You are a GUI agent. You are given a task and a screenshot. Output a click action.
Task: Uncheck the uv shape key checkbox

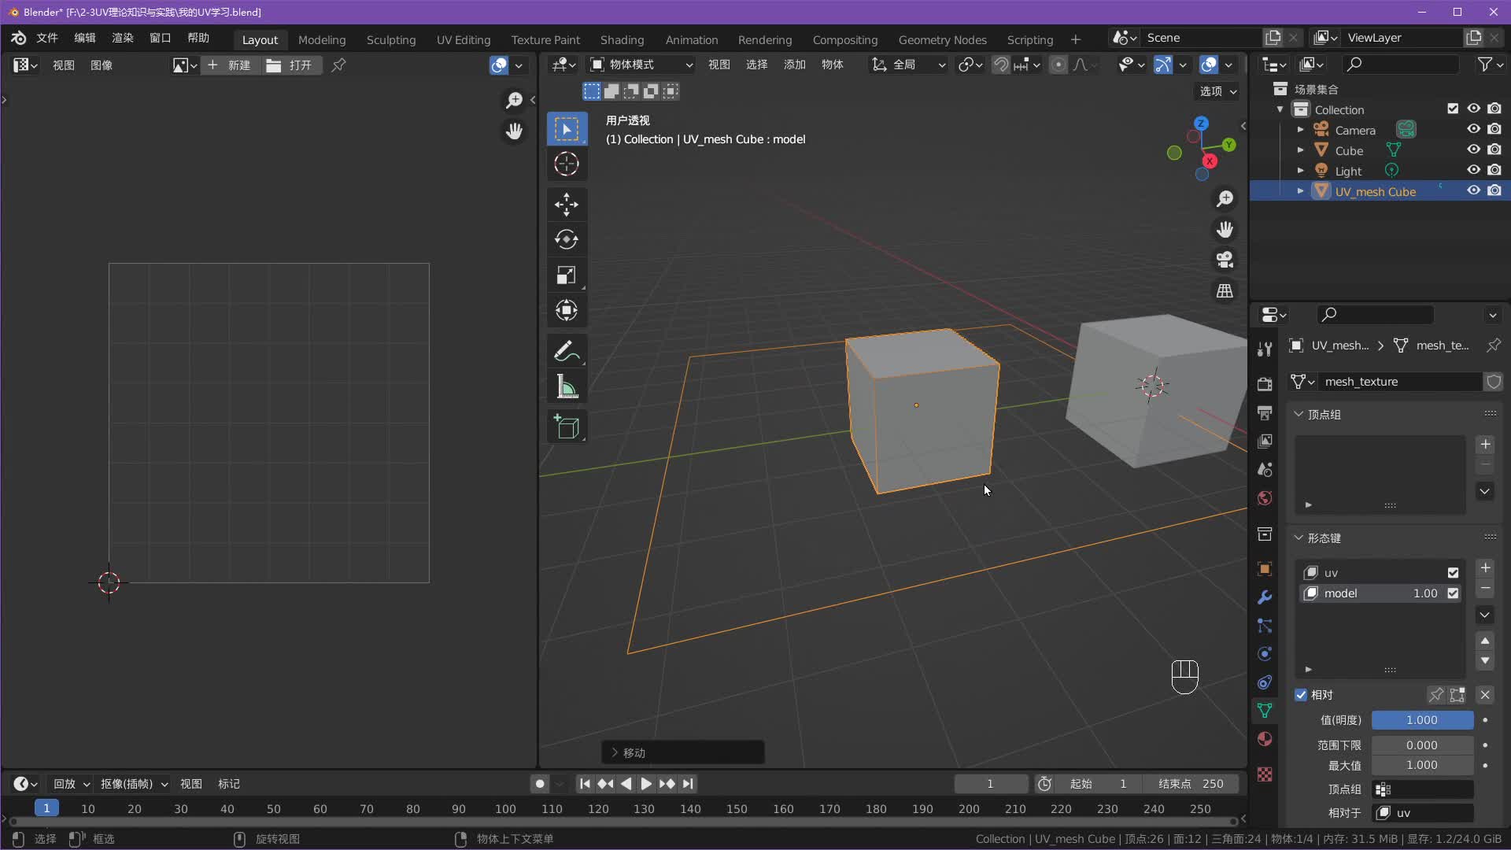[1453, 573]
